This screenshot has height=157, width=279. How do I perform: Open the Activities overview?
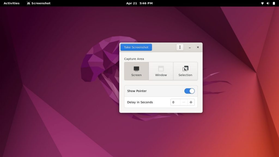pyautogui.click(x=11, y=3)
